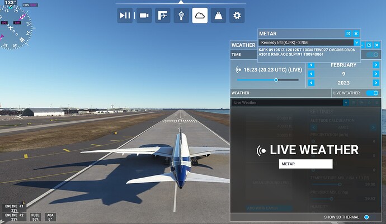Toggle the weather cloud toolbar icon
Image resolution: width=386 pixels, height=224 pixels.
pos(200,16)
